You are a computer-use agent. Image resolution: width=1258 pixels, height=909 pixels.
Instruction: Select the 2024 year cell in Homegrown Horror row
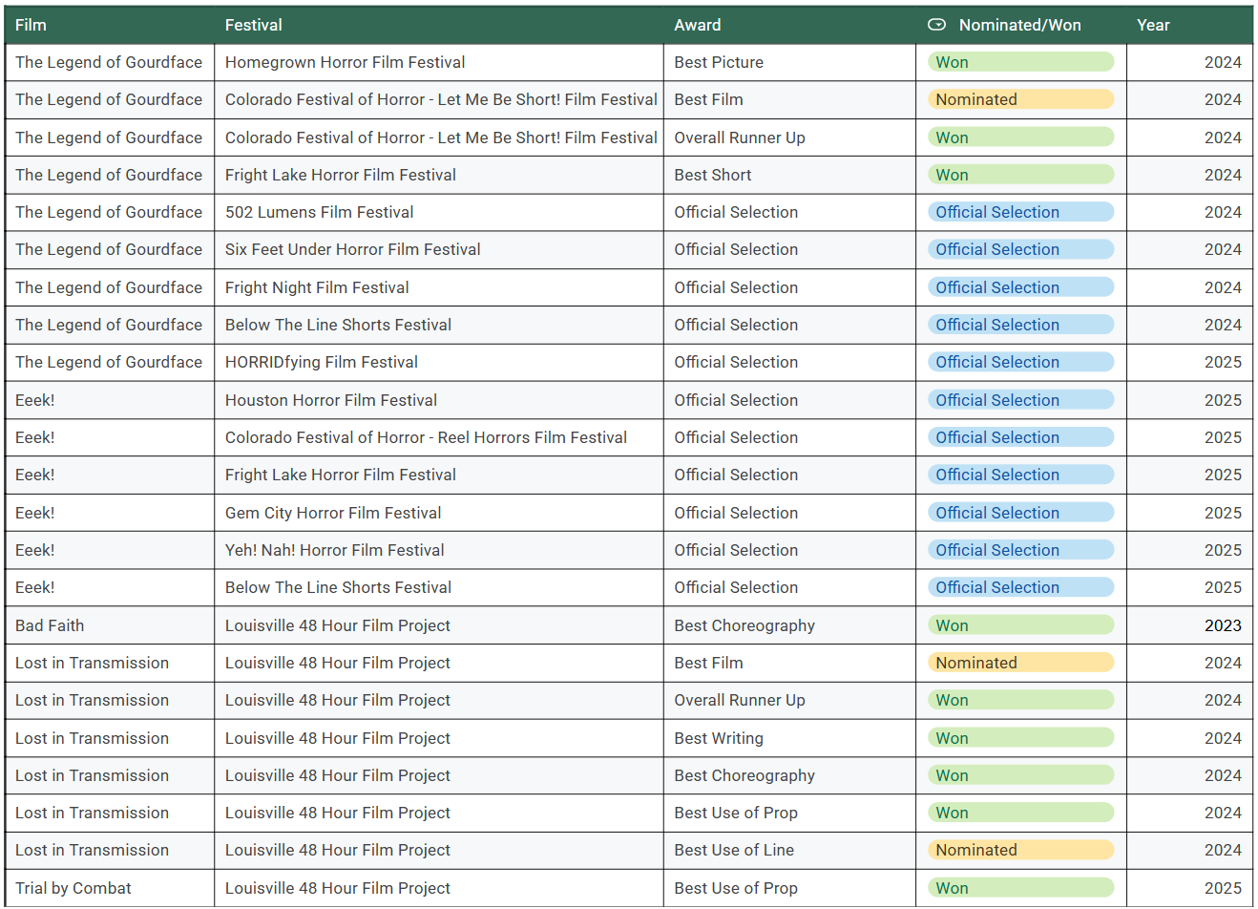[x=1189, y=62]
